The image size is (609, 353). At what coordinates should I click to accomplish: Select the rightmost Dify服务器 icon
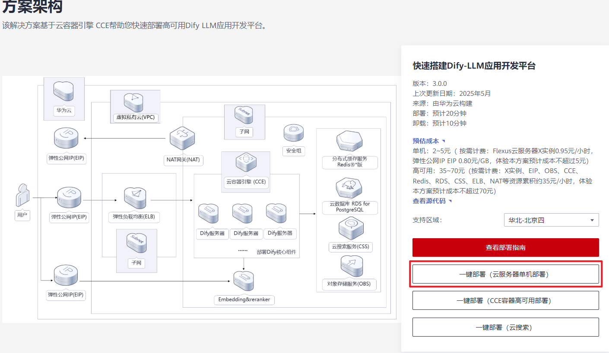(276, 213)
